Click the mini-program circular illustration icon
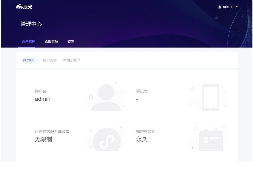This screenshot has width=253, height=173. coord(107,140)
